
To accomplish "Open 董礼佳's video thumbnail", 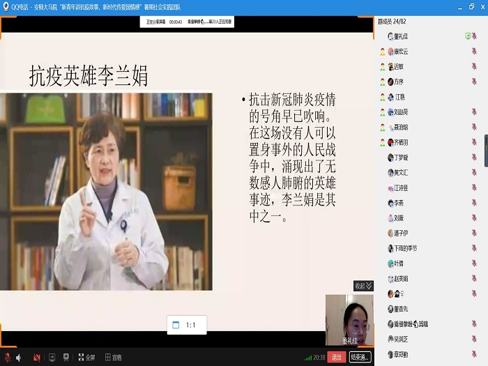I will pyautogui.click(x=349, y=319).
